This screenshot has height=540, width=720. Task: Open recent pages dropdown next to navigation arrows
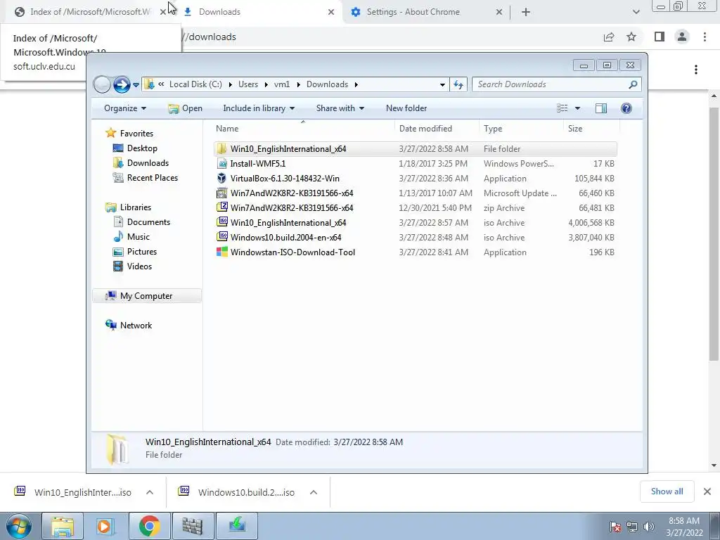(x=136, y=85)
